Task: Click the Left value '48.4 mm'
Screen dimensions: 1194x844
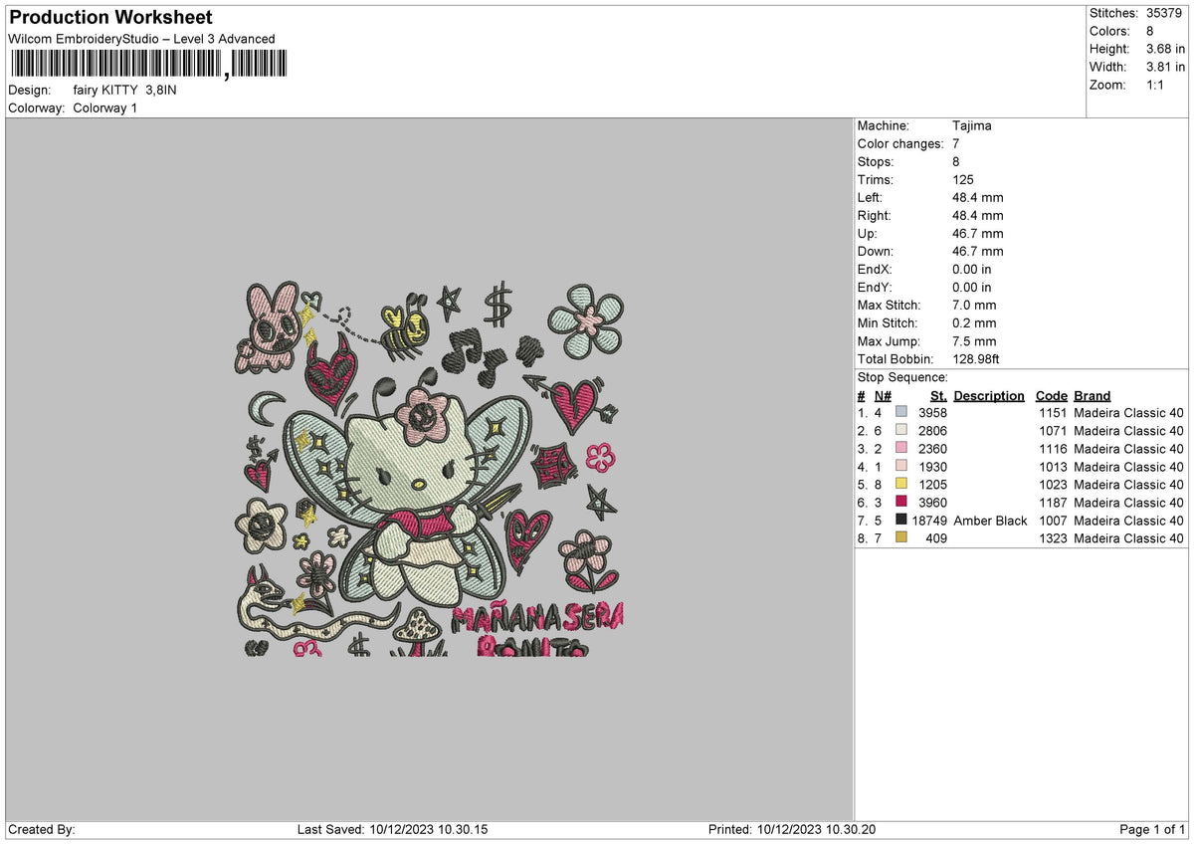Action: [x=978, y=198]
